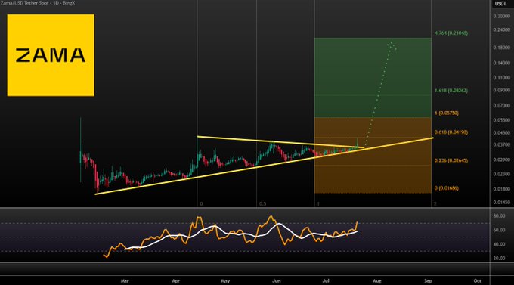Click the 60.00 RSI scale label
Screen dimensions: 514x285
[x=499, y=231]
